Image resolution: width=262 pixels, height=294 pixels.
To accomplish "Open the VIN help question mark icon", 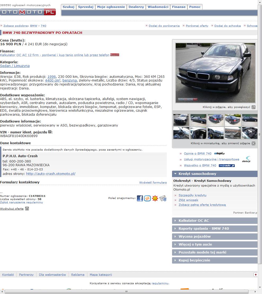I will [x=50, y=132].
